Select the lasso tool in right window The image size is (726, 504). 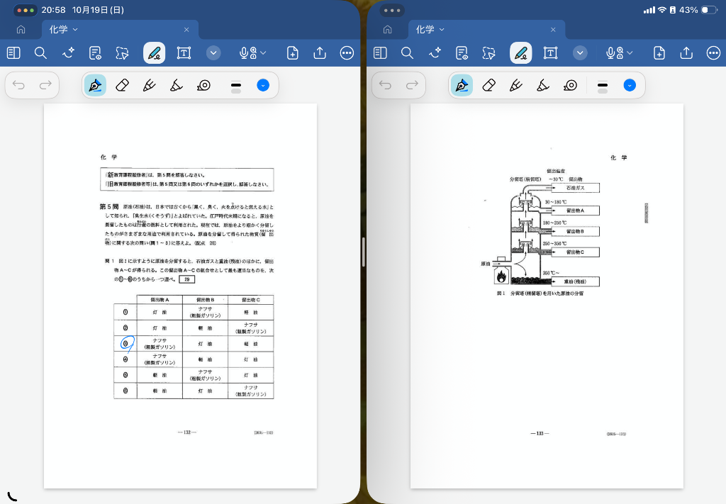[x=488, y=53]
